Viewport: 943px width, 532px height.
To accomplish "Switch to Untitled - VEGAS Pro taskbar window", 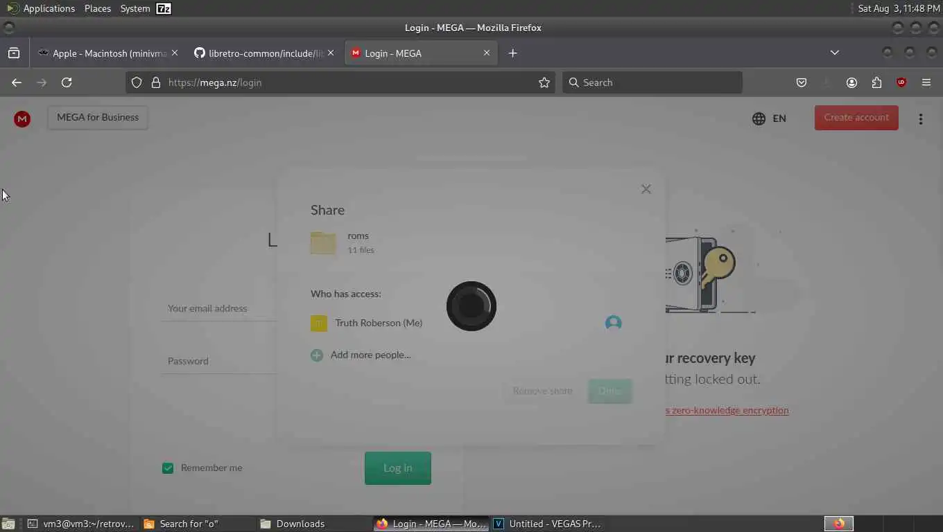I will [x=548, y=524].
